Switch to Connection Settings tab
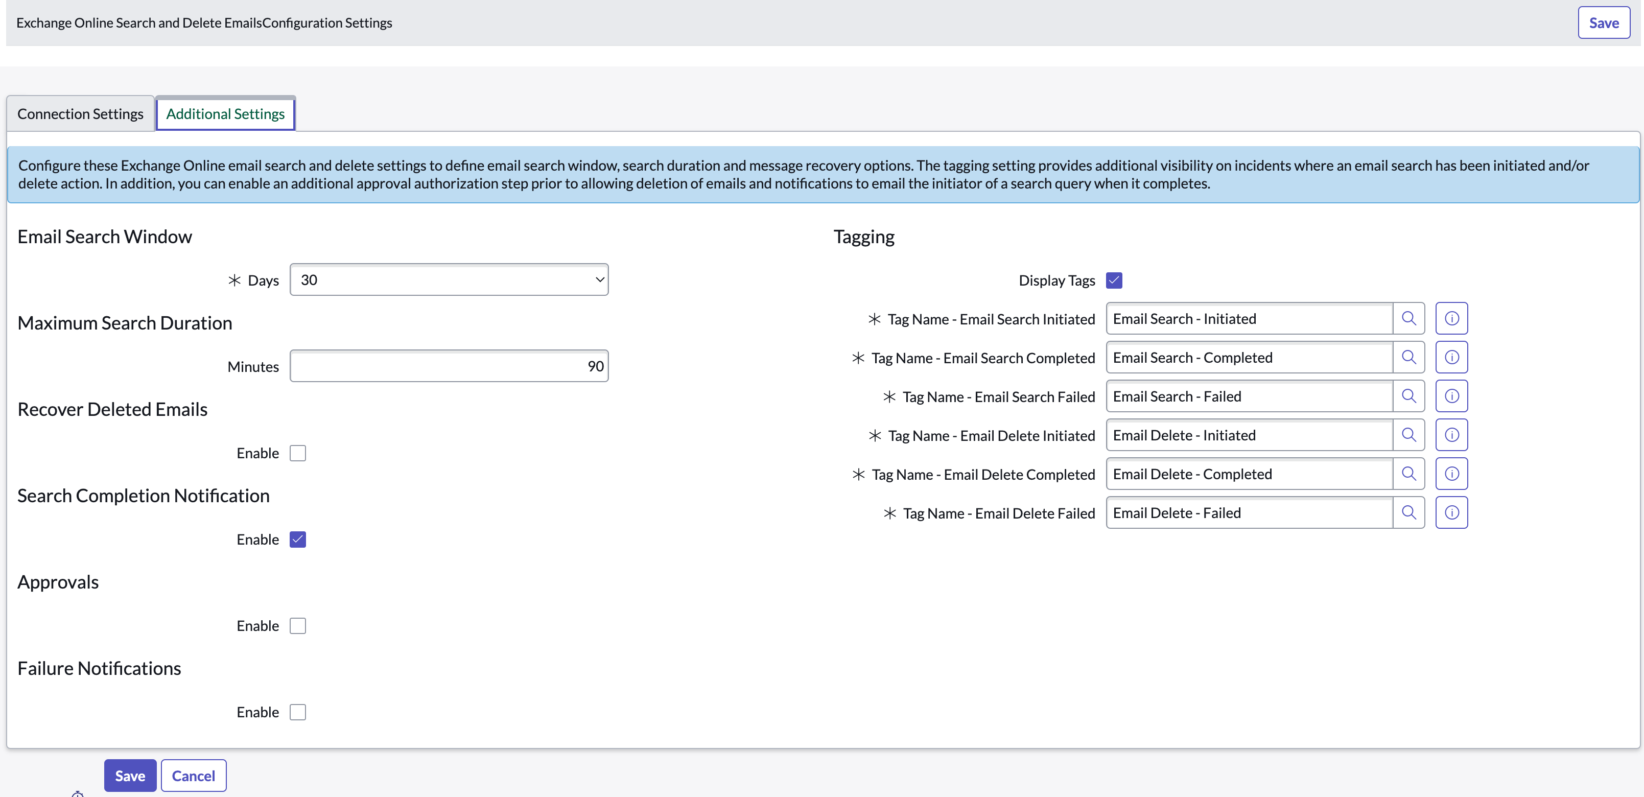1644x797 pixels. tap(80, 114)
